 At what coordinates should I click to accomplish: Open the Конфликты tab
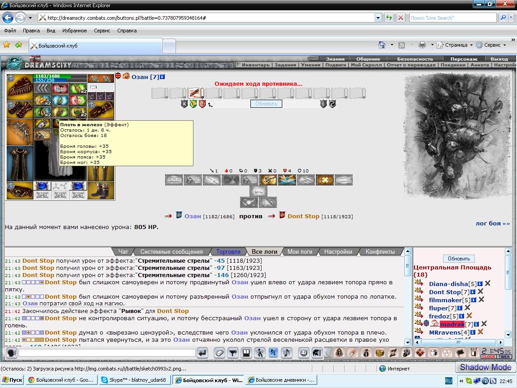click(380, 252)
